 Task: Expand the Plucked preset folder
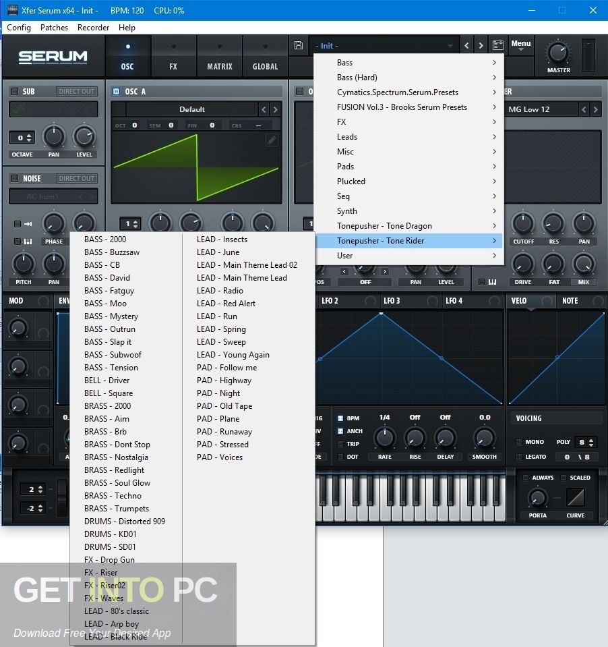(x=409, y=181)
